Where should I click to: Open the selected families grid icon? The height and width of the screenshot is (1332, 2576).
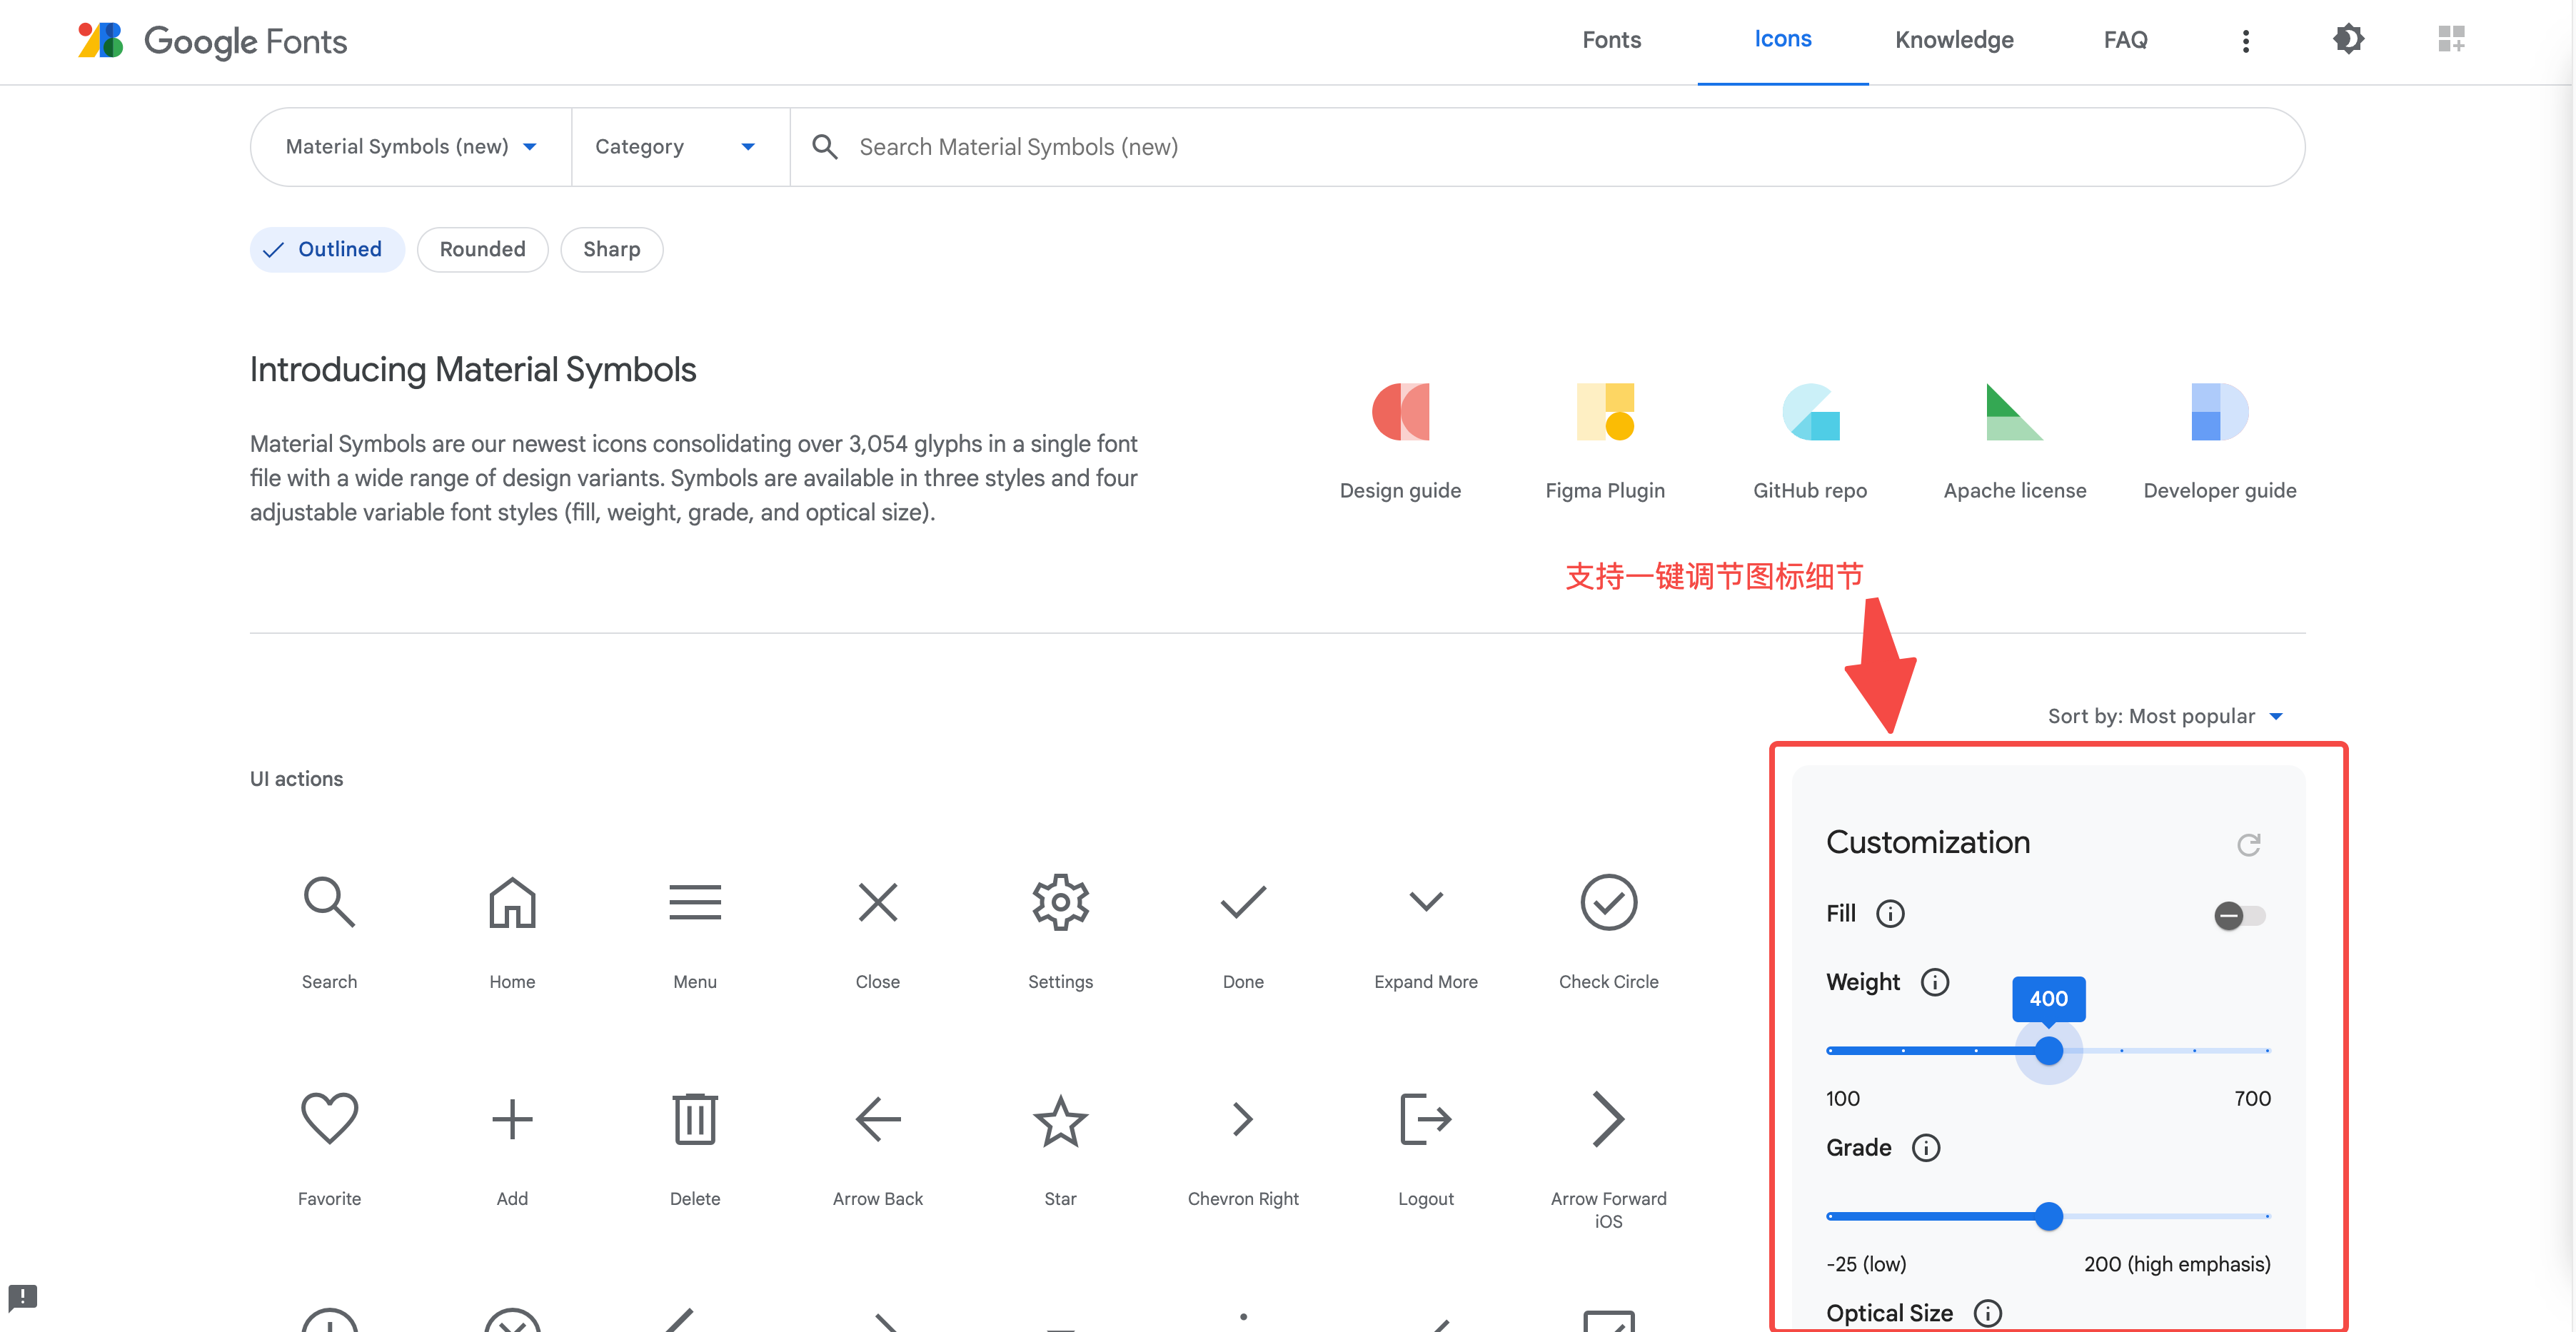(2451, 40)
